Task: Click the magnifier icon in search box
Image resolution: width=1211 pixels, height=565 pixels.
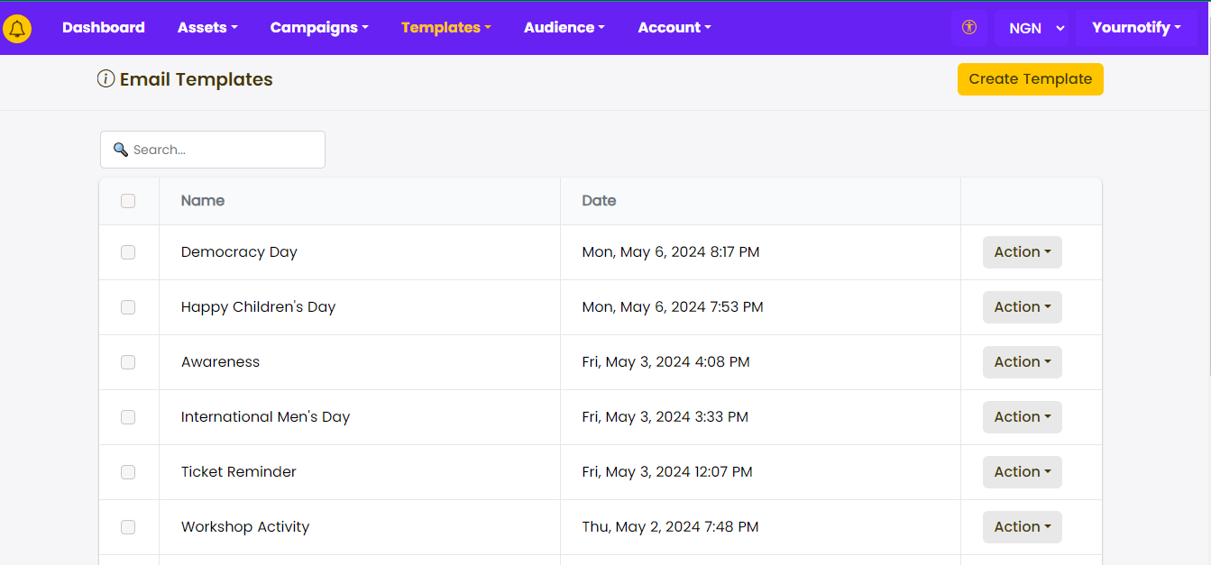Action: [120, 150]
